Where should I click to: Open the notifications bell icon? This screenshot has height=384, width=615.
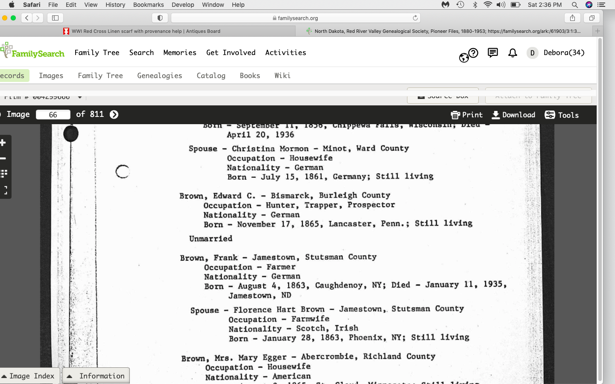512,53
